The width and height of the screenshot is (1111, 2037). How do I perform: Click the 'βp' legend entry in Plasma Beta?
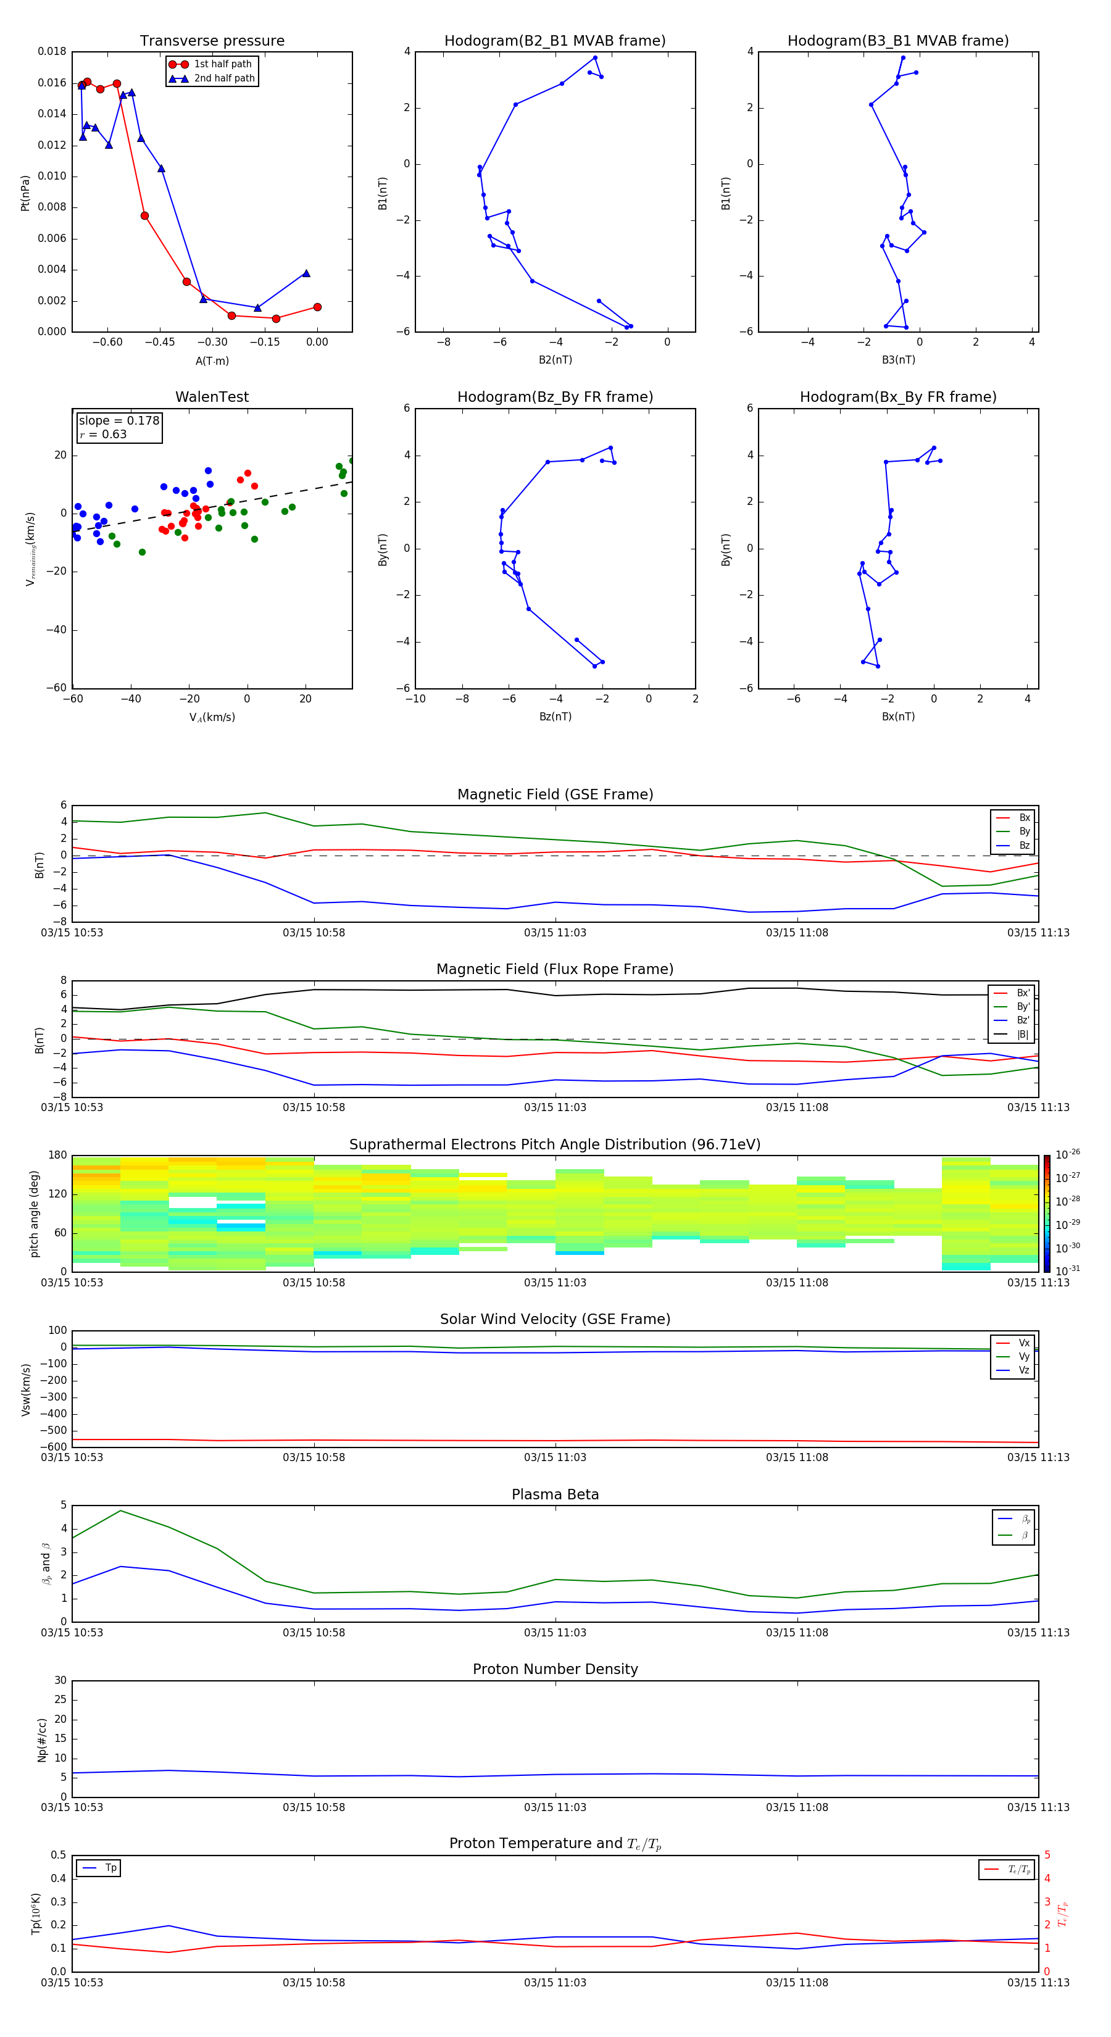[1013, 1519]
